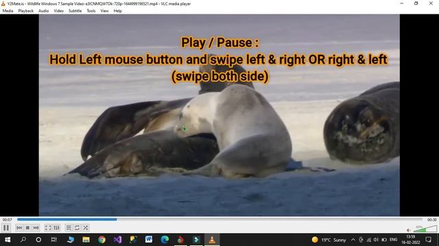Open the Python app icon on taskbar
This screenshot has width=439, height=246.
tap(133, 240)
